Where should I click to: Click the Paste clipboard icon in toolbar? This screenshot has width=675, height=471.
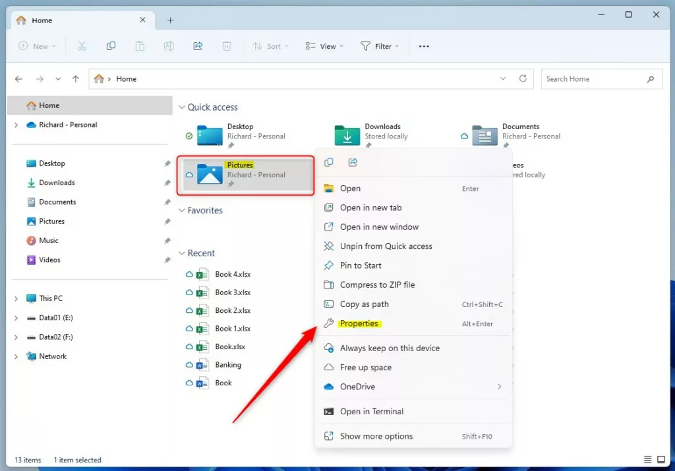(x=140, y=46)
